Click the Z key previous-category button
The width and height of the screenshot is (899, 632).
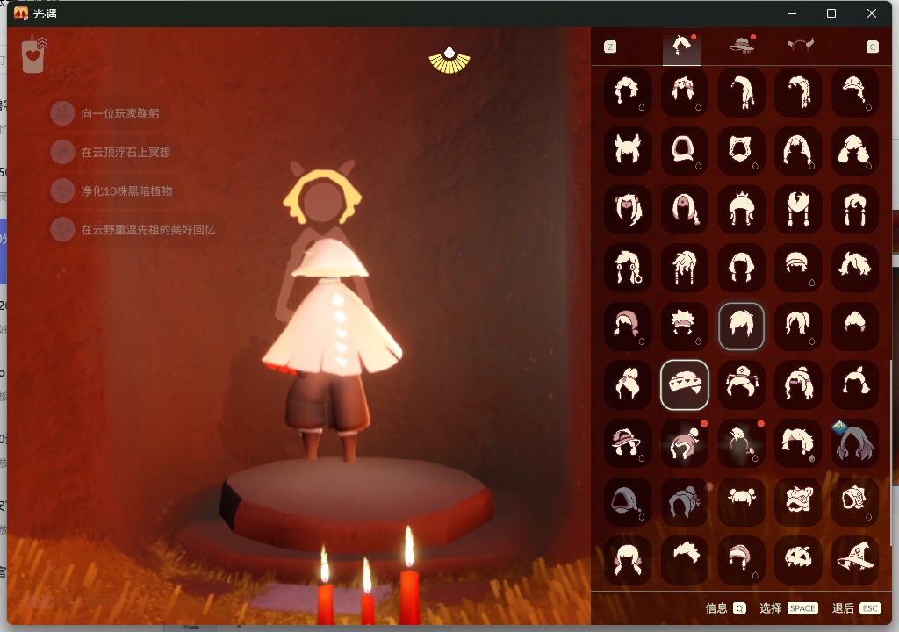610,47
